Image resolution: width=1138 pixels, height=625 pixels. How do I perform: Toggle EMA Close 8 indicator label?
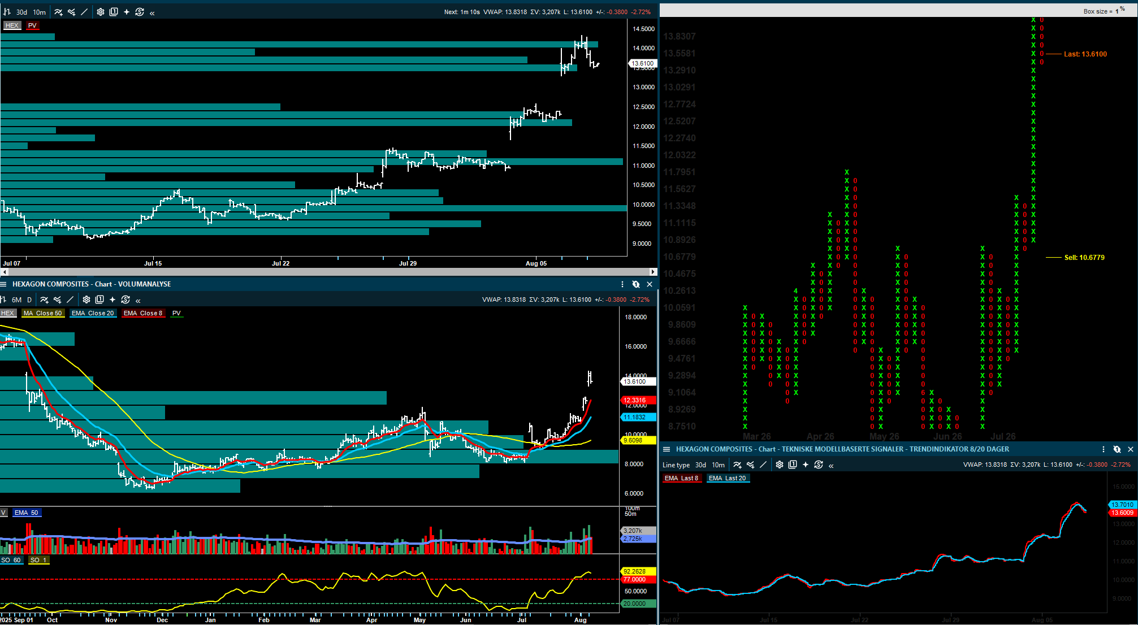(x=143, y=313)
